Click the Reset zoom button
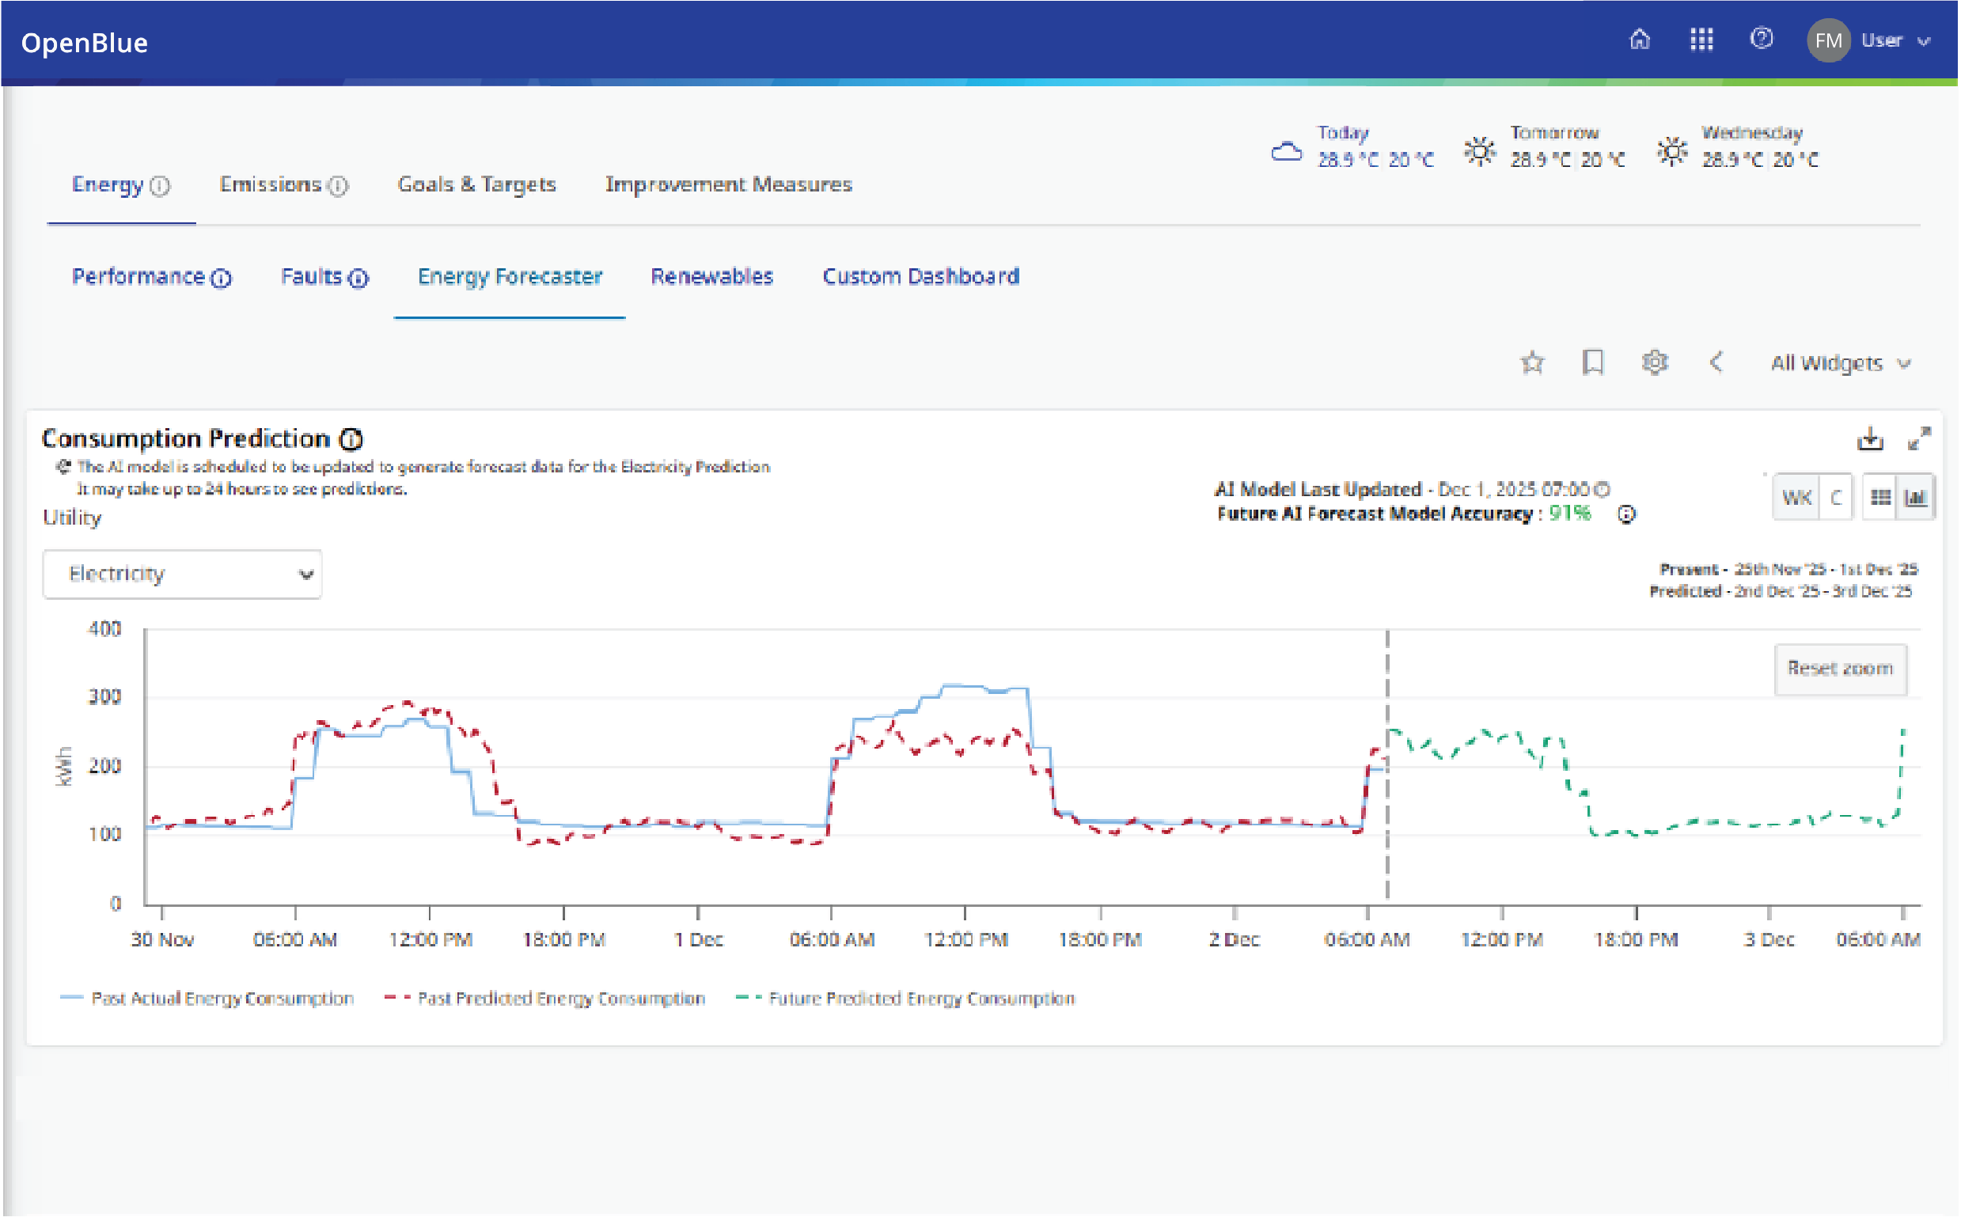 click(x=1842, y=669)
